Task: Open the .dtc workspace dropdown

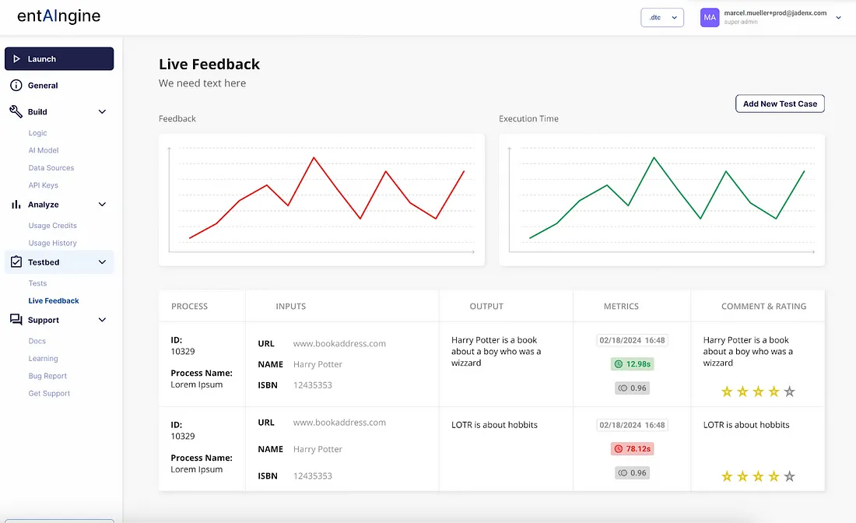Action: pos(661,17)
